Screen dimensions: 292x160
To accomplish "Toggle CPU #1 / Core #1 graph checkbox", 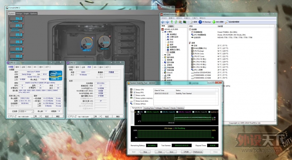I will (145, 112).
